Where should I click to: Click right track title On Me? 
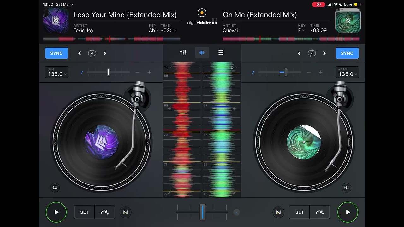(260, 15)
